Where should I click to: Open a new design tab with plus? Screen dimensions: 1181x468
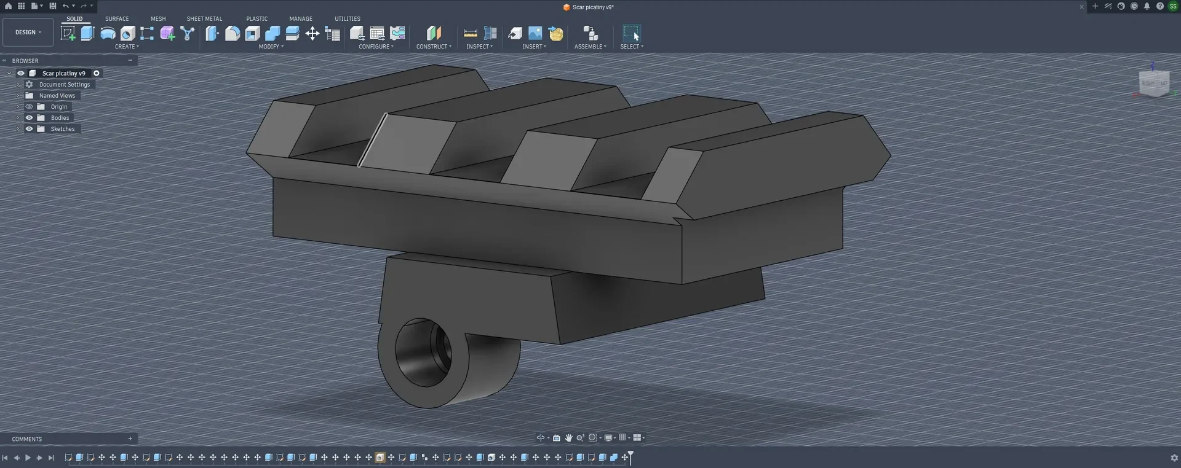(1095, 6)
